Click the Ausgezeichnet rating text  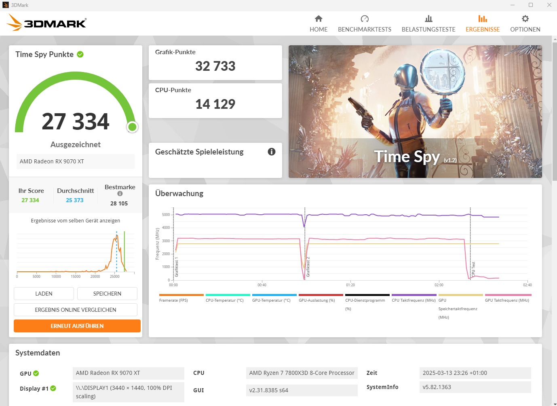click(x=76, y=144)
